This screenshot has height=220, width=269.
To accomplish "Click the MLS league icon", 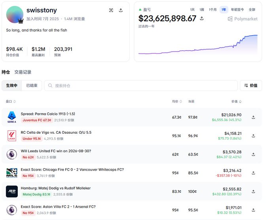I will [x=11, y=173].
